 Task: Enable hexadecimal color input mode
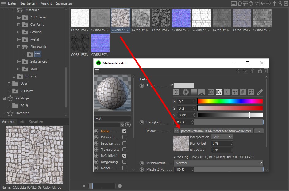242,92
